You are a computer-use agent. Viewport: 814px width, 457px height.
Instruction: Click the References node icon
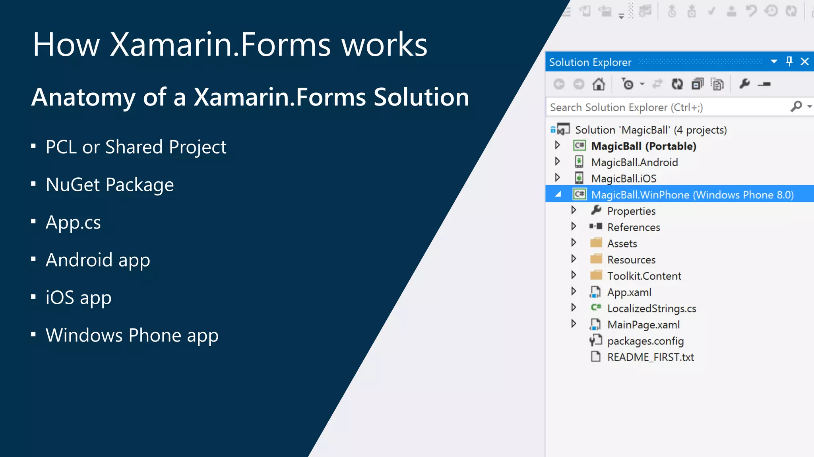click(x=596, y=226)
